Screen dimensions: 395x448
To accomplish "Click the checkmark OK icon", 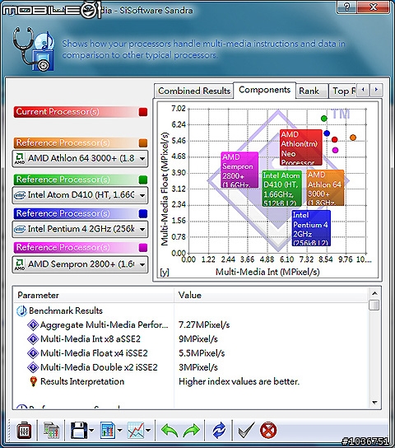I will [246, 430].
